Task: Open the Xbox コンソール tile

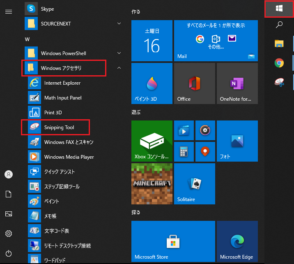Action: [x=152, y=141]
